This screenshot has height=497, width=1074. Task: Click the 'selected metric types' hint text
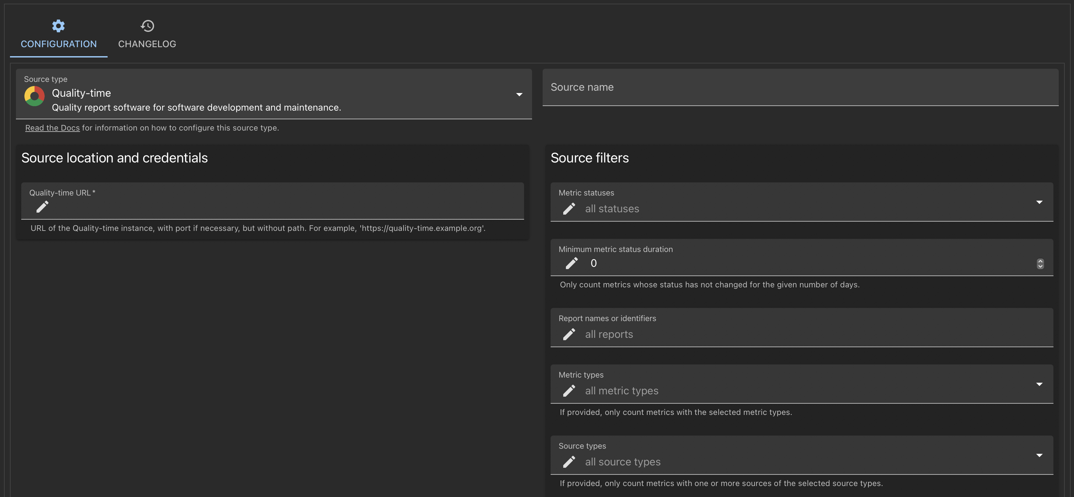[676, 412]
